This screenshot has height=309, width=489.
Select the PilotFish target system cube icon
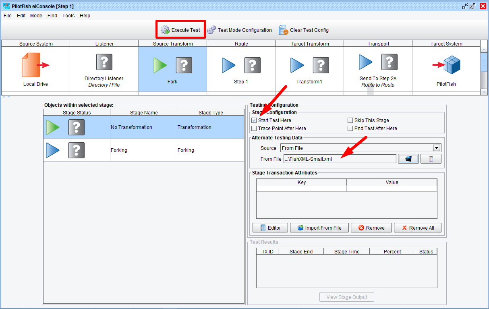tap(447, 65)
